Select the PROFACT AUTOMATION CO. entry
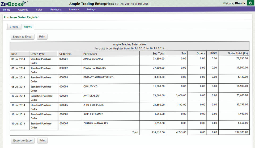The width and height of the screenshot is (255, 148). tap(99, 77)
